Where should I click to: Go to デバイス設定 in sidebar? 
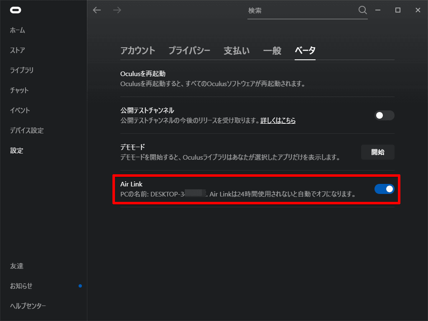click(27, 130)
